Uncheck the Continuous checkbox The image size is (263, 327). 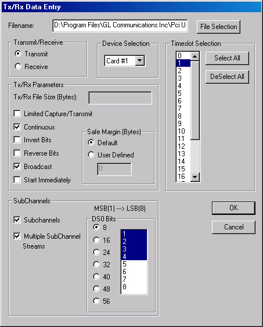click(17, 127)
